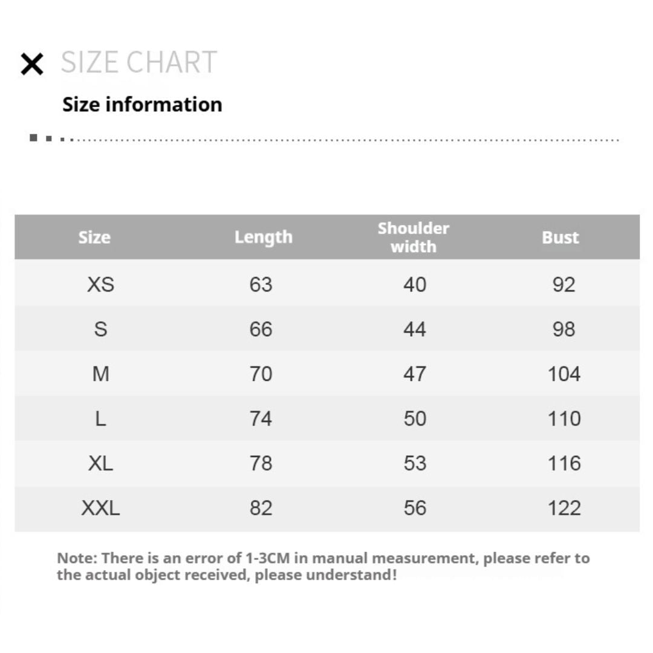This screenshot has height=653, width=653.
Task: Click the XXL size row label
Action: click(x=100, y=508)
